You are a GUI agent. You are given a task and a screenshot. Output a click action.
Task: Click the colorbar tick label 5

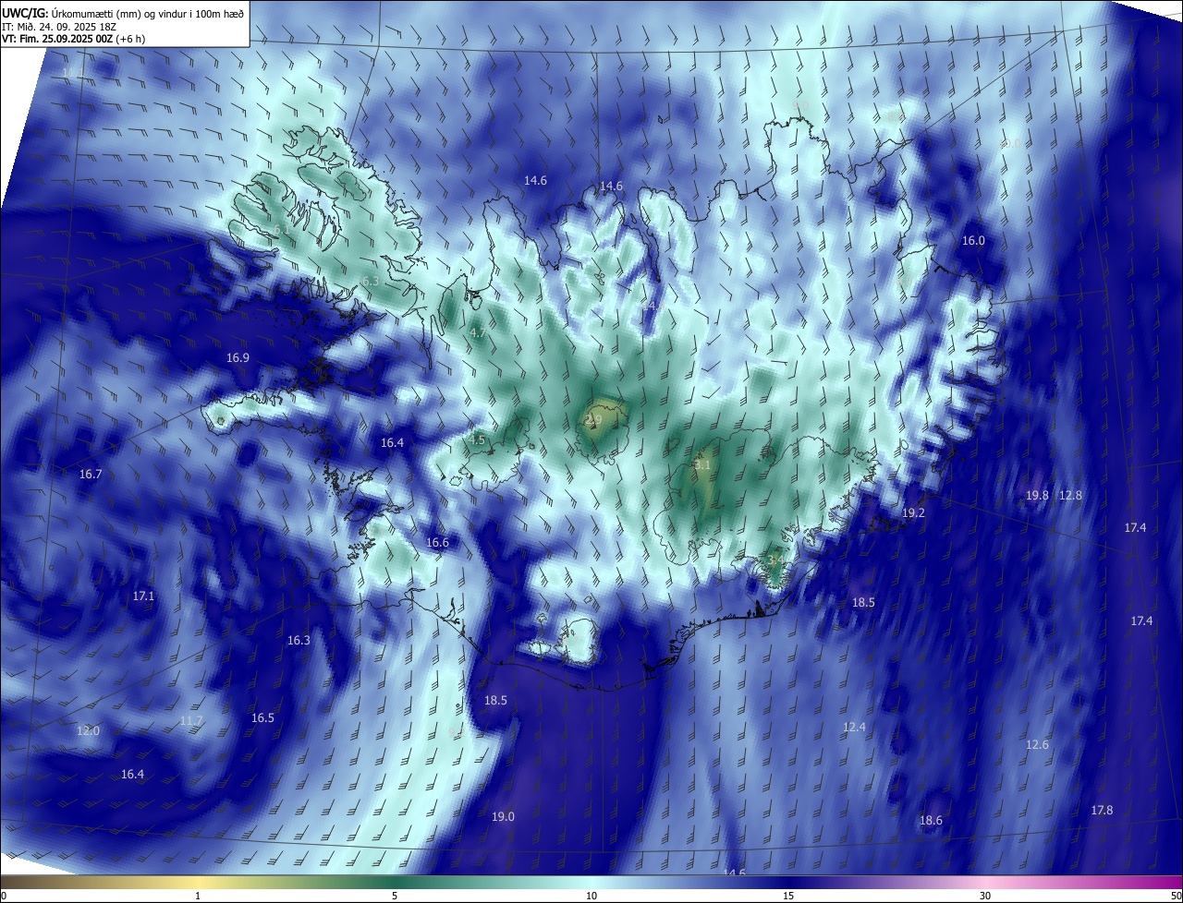395,896
